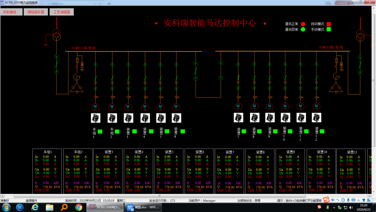Viewport: 376px width, 212px height.
Task: Toggle the green mode indicator beside 装置7
Action: [x=244, y=131]
